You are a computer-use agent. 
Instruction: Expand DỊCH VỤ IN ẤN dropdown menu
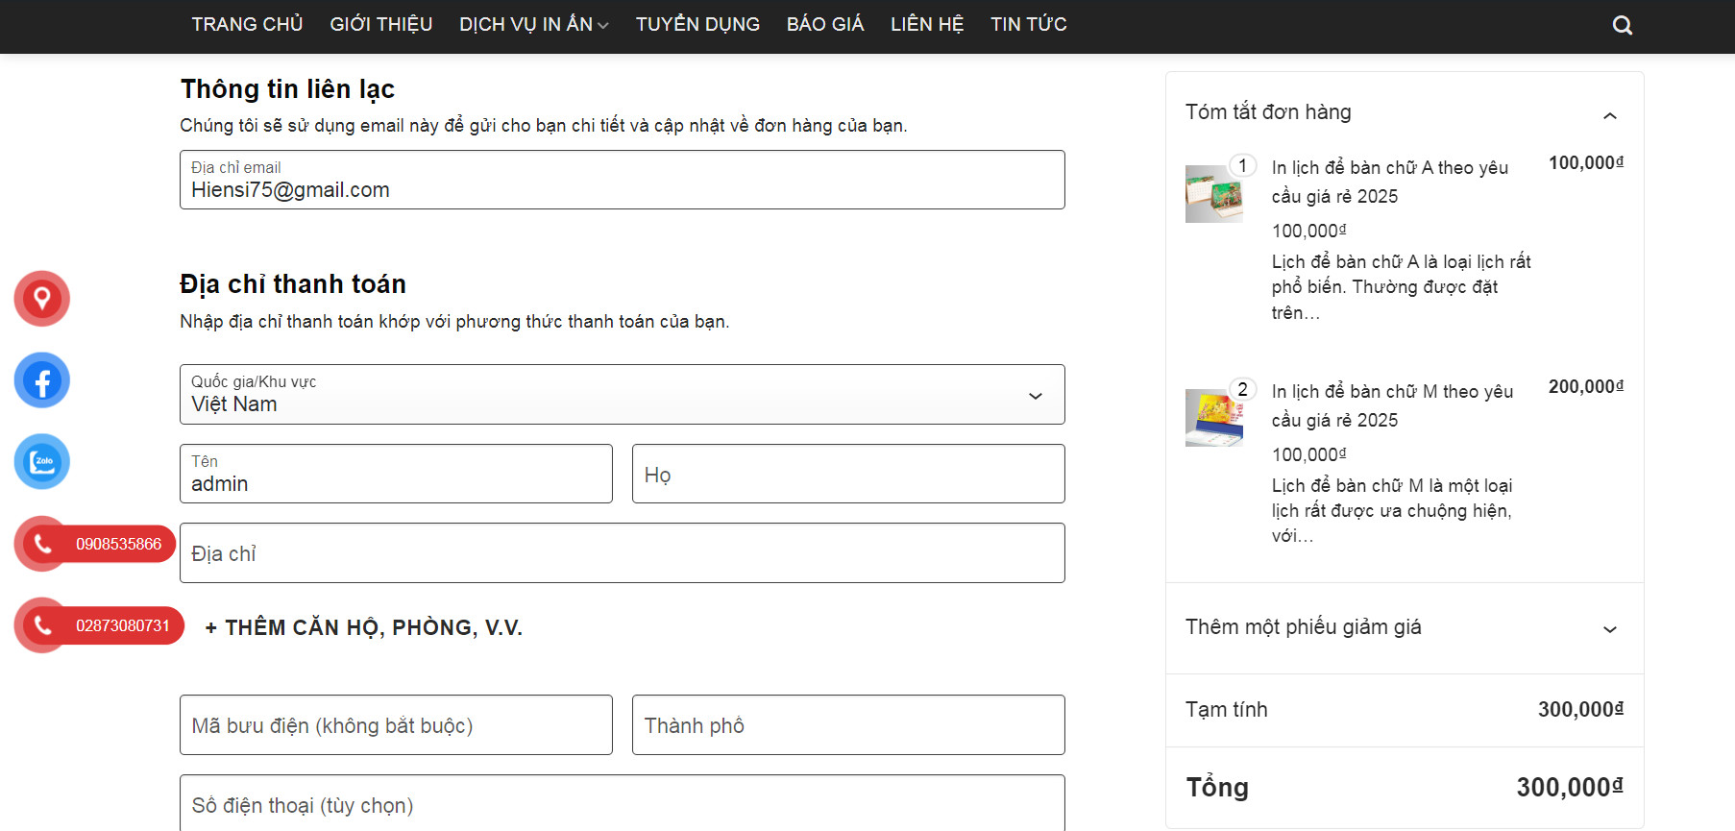pos(534,24)
